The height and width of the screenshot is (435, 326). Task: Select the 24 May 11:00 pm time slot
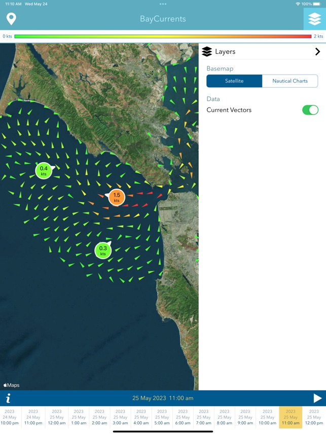[x=33, y=417]
